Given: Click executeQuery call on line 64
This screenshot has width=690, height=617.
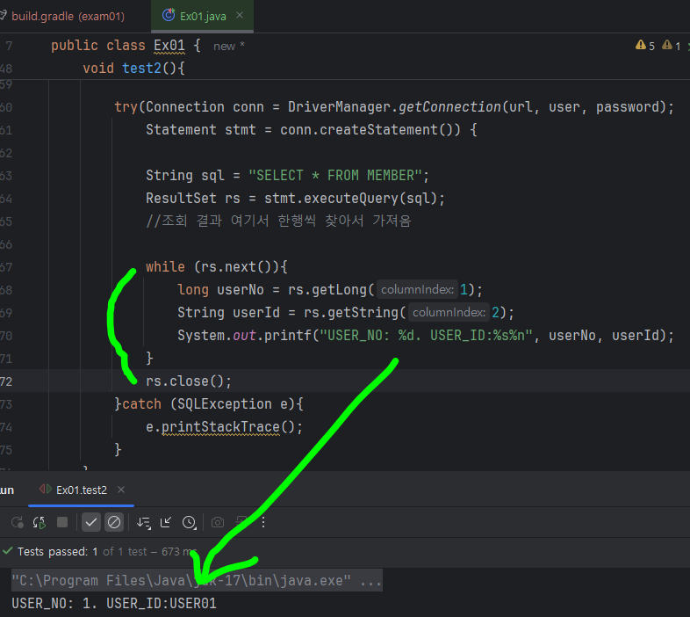Looking at the screenshot, I should pyautogui.click(x=350, y=199).
